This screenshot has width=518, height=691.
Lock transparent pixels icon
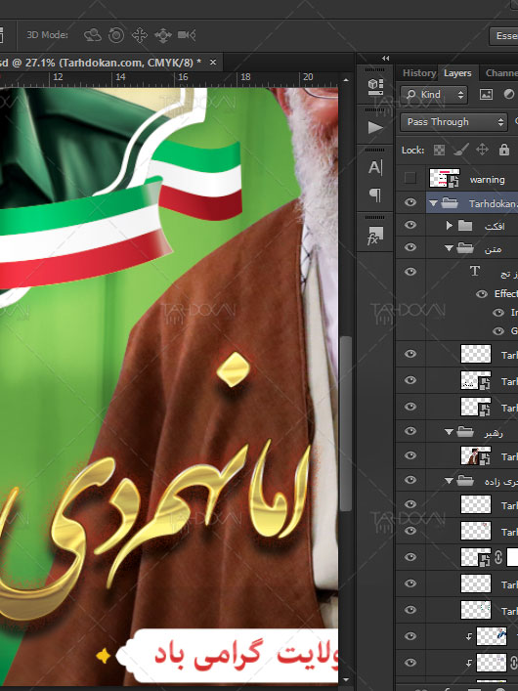click(439, 151)
